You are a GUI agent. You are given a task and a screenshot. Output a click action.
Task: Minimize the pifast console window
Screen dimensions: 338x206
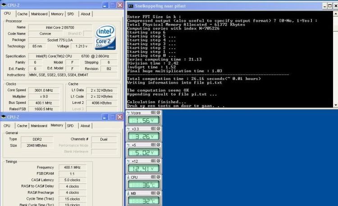324,6
